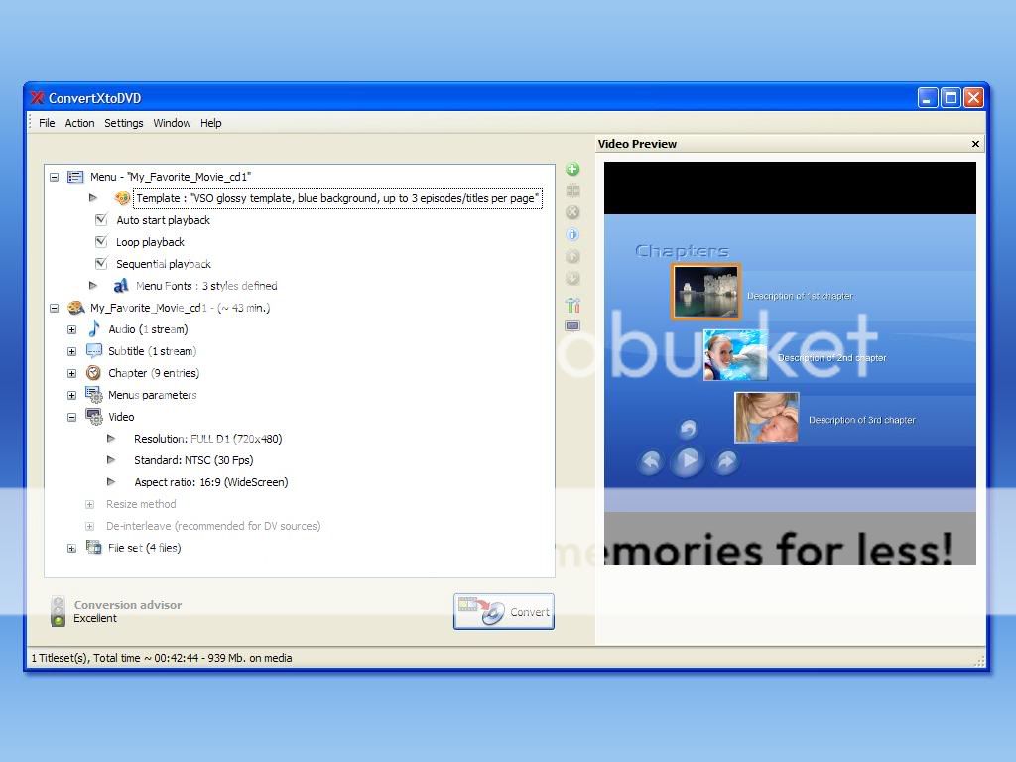Toggle the Sequential playback checkbox
The height and width of the screenshot is (762, 1016).
(101, 264)
